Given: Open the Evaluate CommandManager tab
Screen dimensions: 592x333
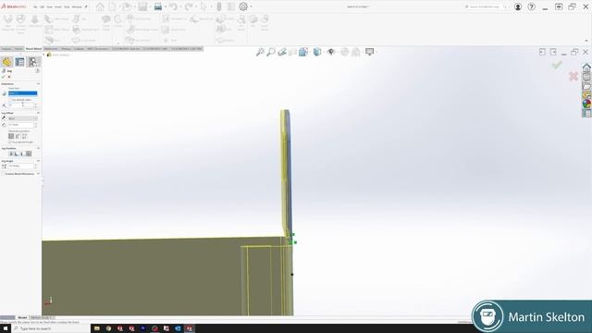Looking at the screenshot, I should [79, 49].
